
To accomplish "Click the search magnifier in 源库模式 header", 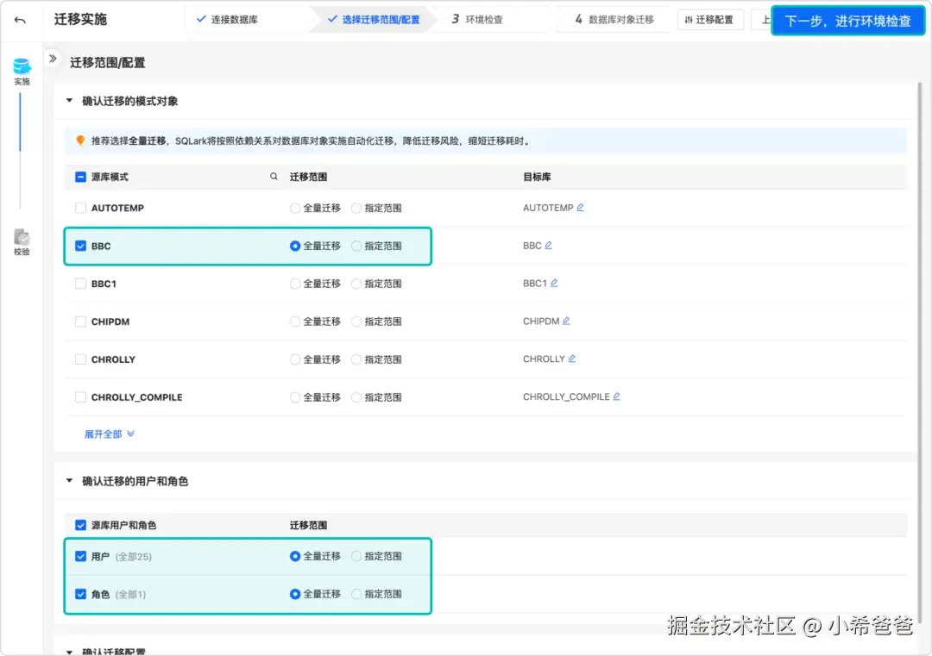I will (x=274, y=176).
